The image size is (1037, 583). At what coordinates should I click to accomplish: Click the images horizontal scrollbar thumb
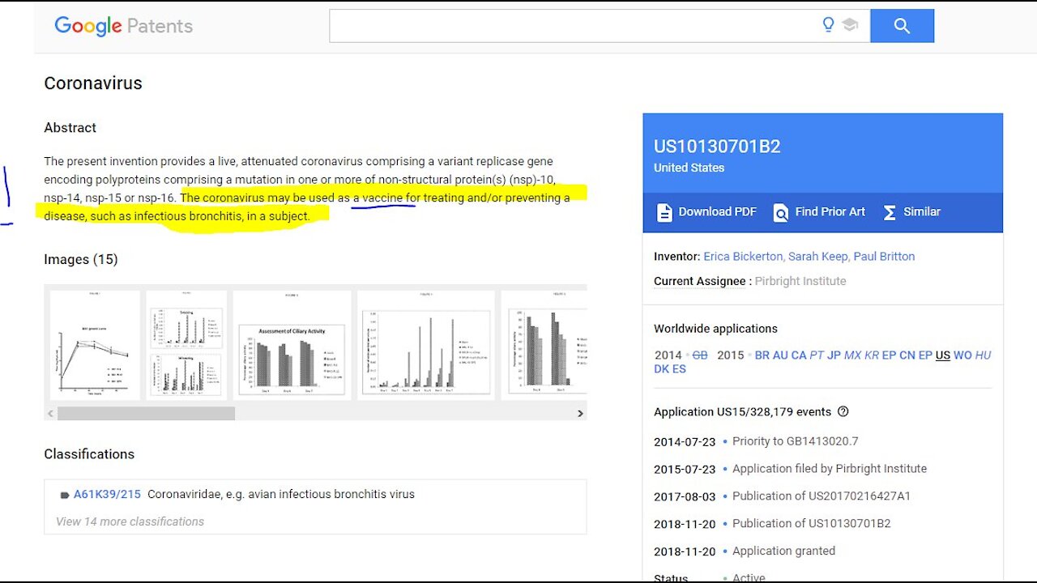tap(146, 413)
